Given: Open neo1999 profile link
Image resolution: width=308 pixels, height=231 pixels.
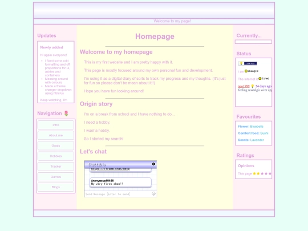Looking at the screenshot, I should (x=244, y=86).
